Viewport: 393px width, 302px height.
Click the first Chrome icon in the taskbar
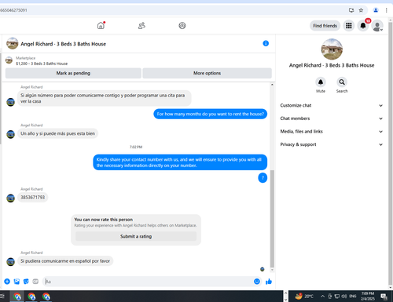17,297
